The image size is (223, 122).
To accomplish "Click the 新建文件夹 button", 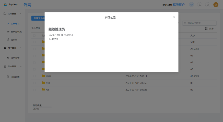I will (x=38, y=18).
